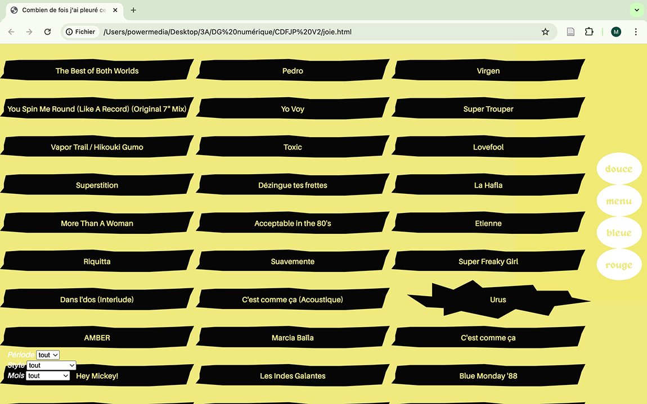The width and height of the screenshot is (647, 404).
Task: Open the douce page bubble
Action: point(619,169)
